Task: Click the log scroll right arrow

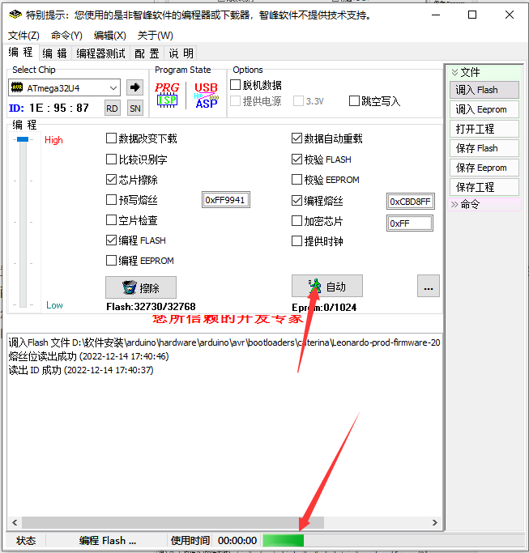Action: coord(435,522)
